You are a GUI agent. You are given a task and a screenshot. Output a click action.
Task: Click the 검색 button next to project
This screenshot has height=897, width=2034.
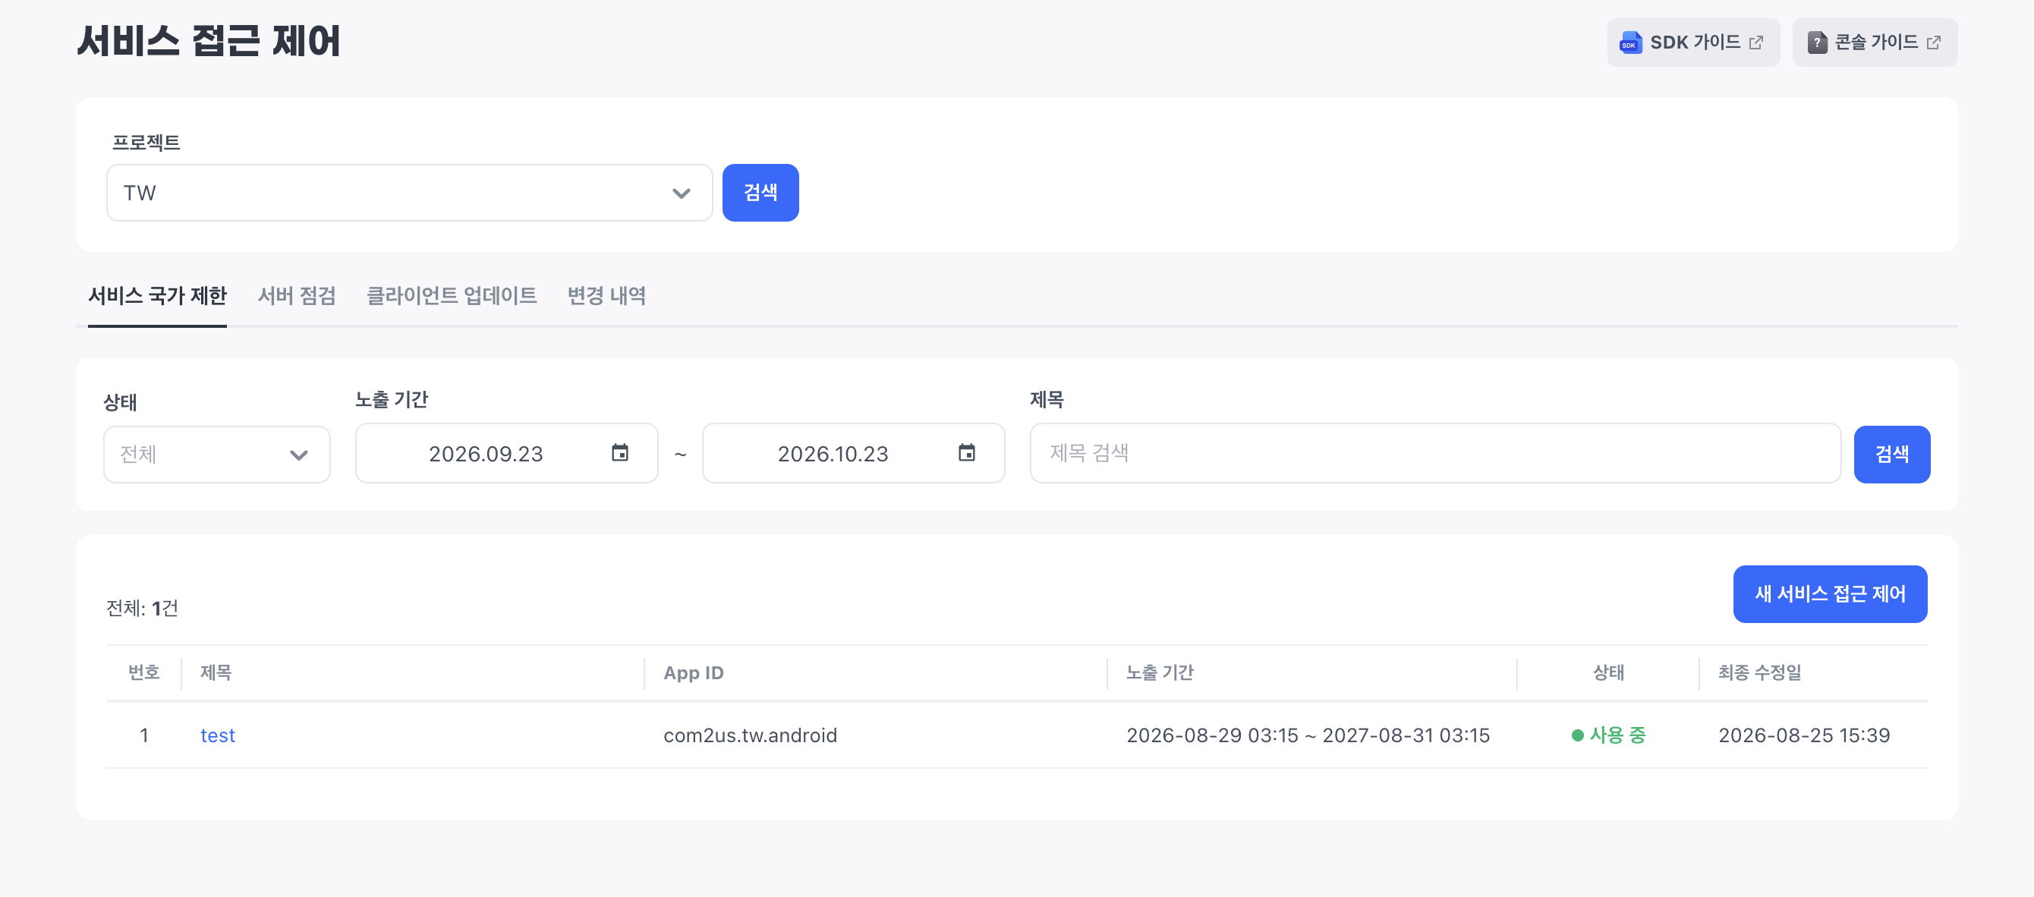click(x=760, y=194)
